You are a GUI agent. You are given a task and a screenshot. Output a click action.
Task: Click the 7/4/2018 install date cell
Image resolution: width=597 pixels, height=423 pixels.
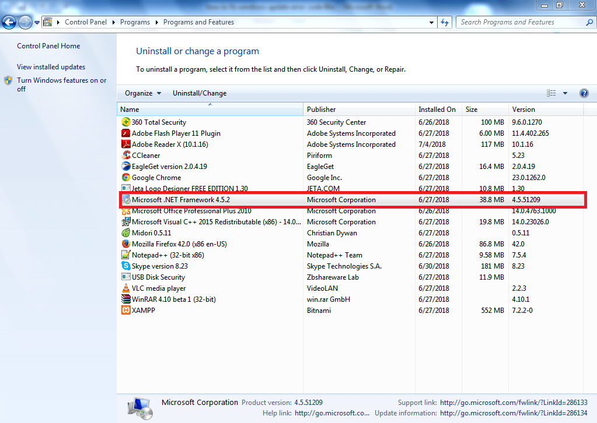click(432, 144)
